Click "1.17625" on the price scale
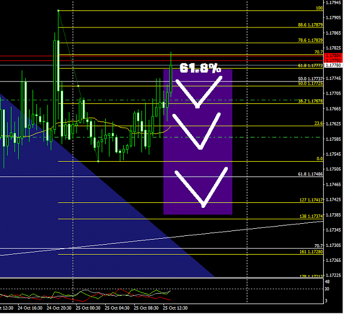The height and width of the screenshot is (314, 344). [x=334, y=124]
